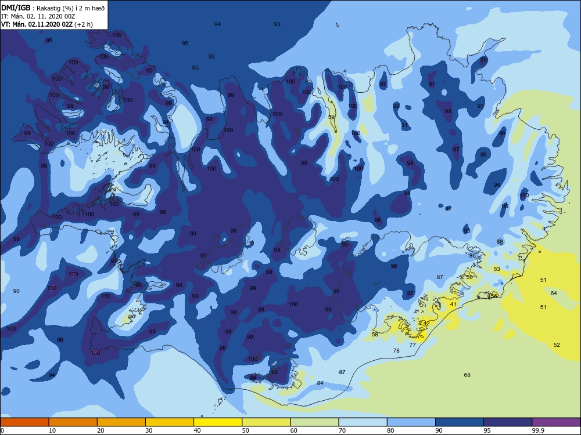Click the humidity value 53 on the map
The width and height of the screenshot is (581, 435).
(x=497, y=269)
